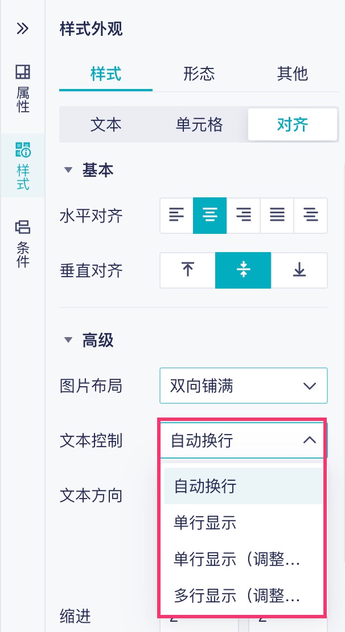Set horizontal alignment to distributed
This screenshot has height=632, width=345.
point(311,216)
